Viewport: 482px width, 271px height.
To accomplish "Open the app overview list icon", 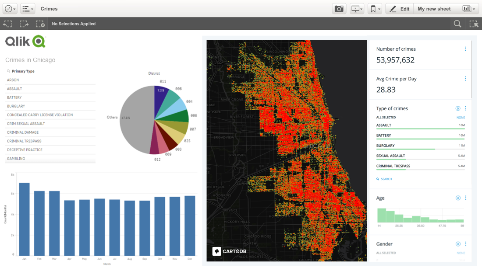I will [27, 8].
